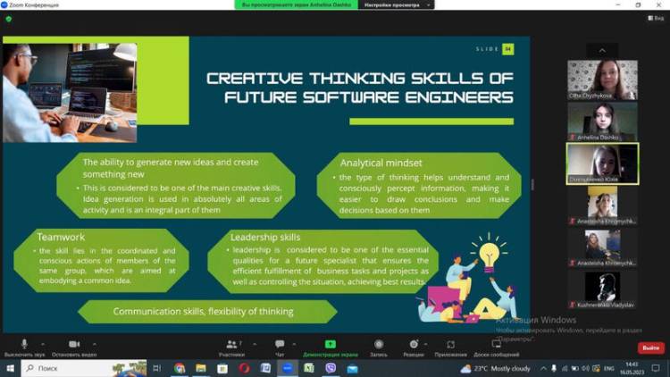The height and width of the screenshot is (377, 670).
Task: Select Anhelina Dashko's video thumbnail
Action: (602, 122)
